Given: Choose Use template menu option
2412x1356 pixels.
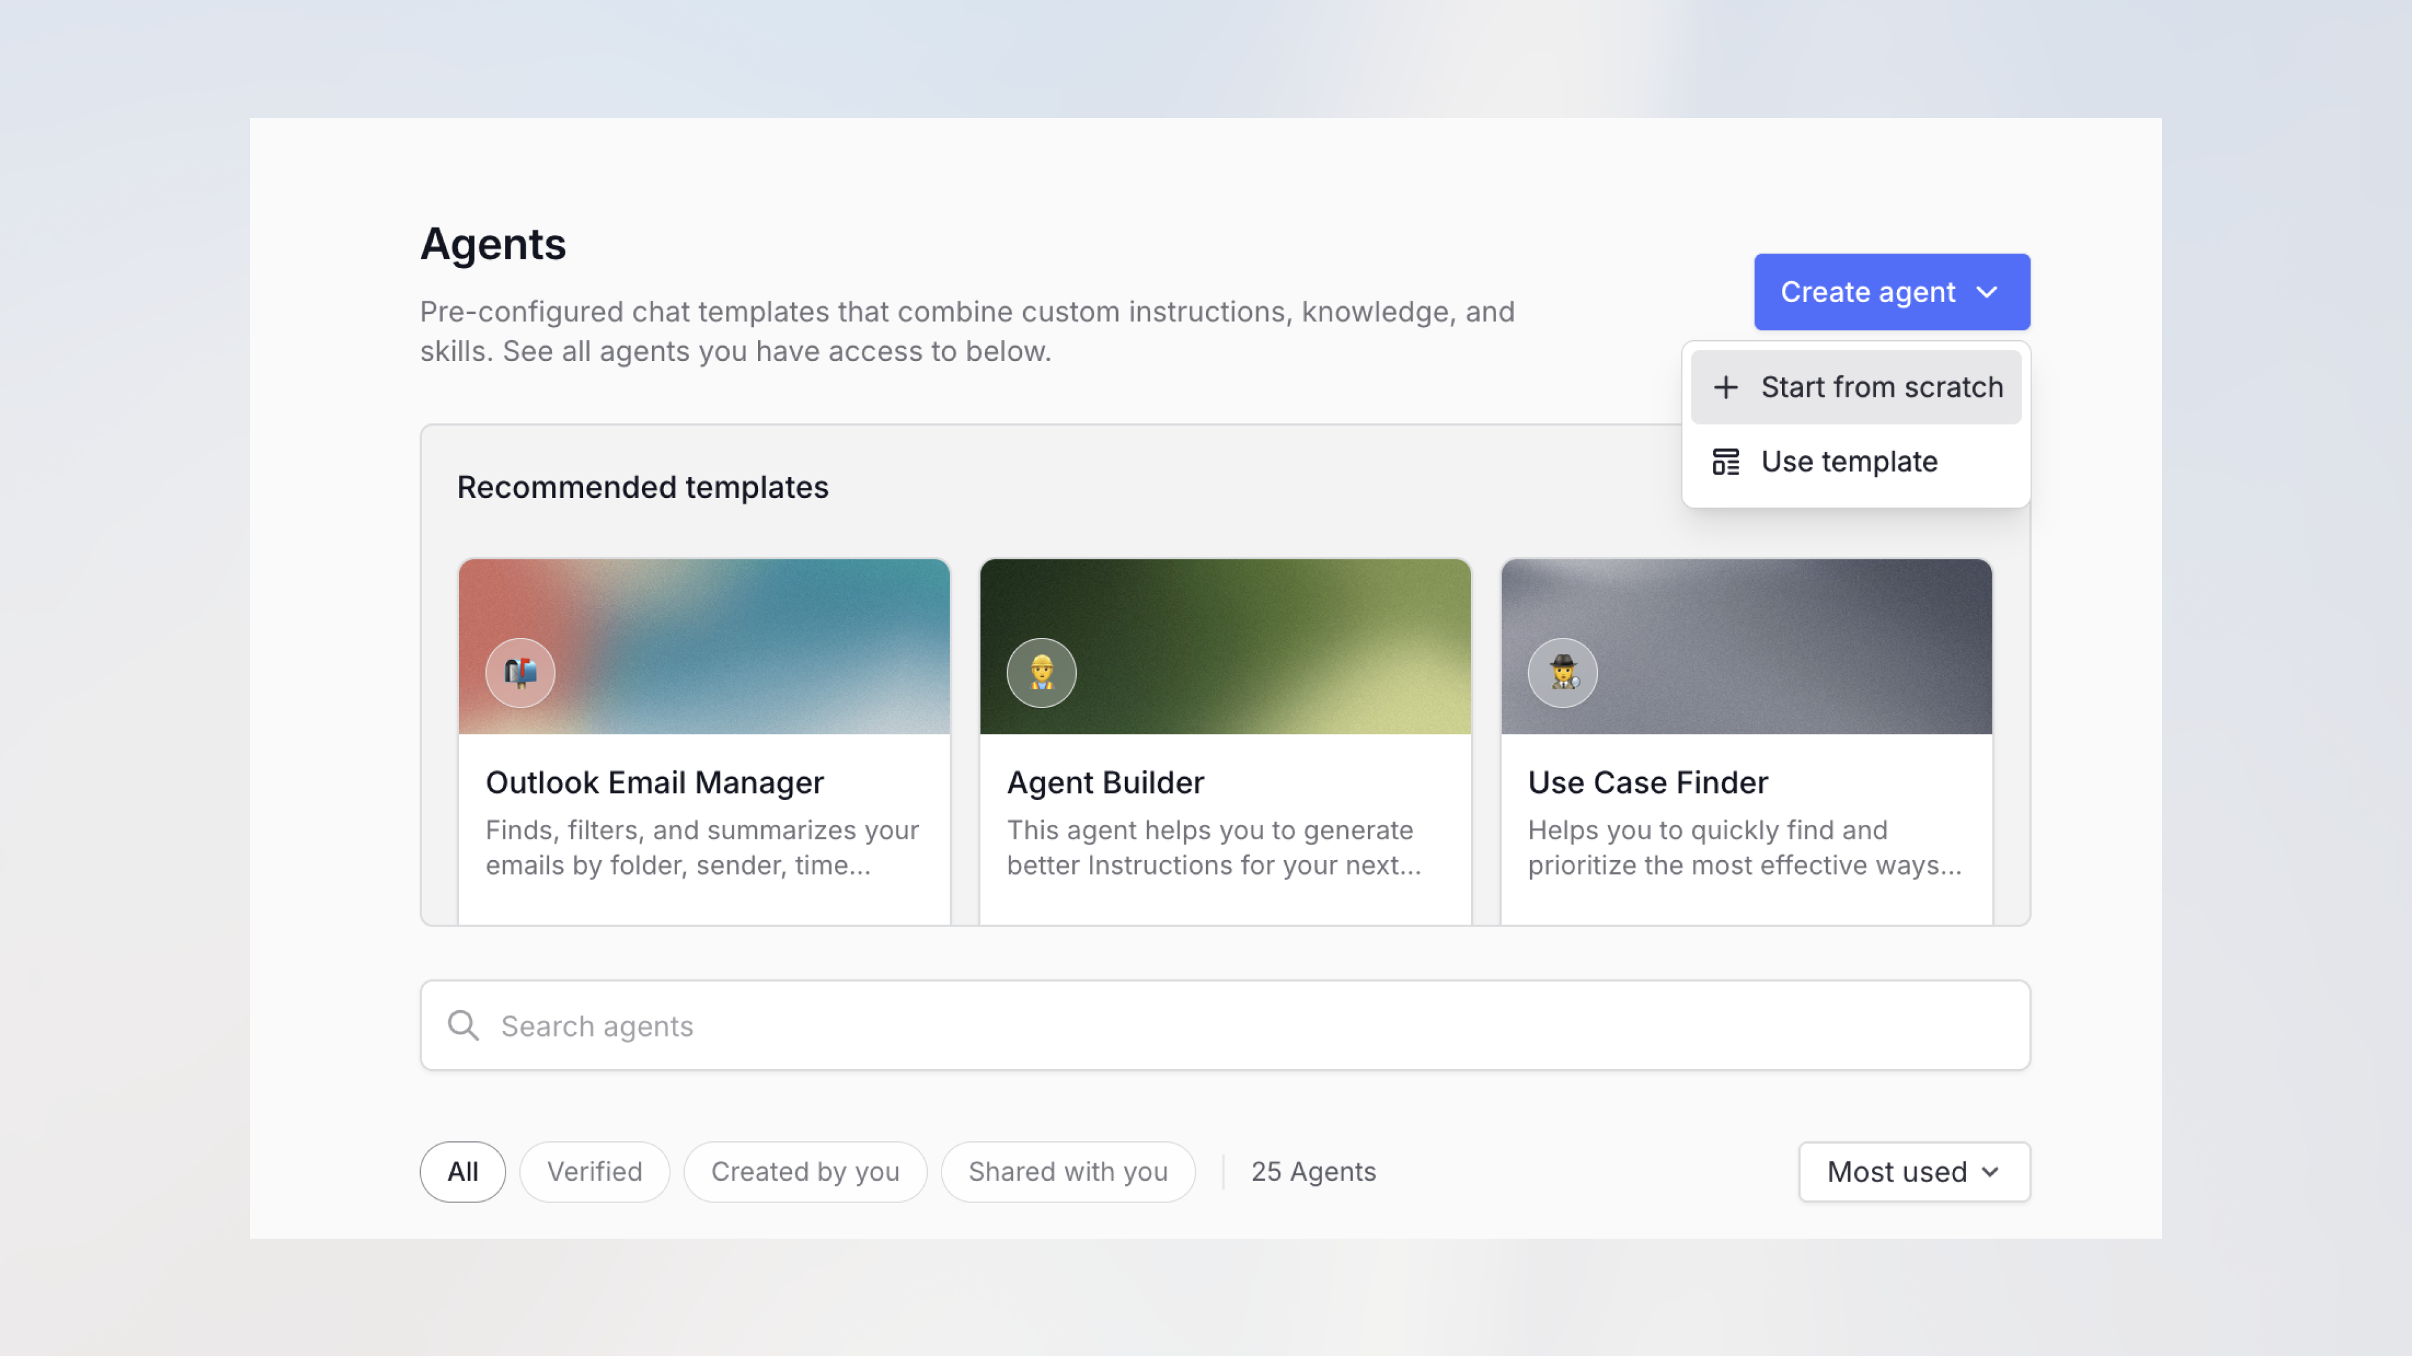Looking at the screenshot, I should (1849, 461).
